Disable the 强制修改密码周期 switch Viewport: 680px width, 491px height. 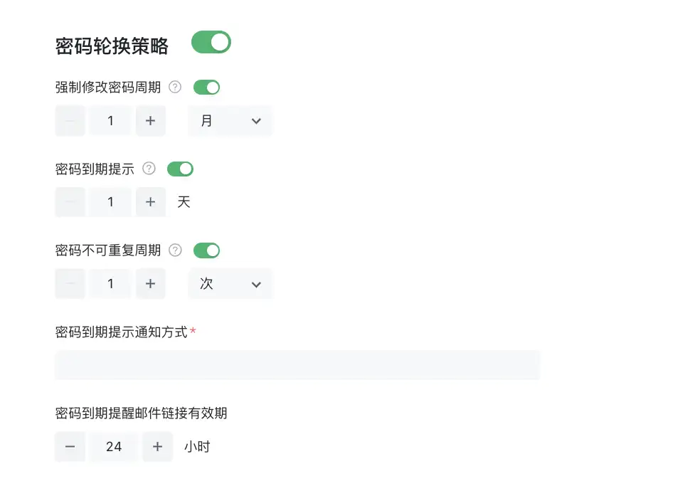click(206, 88)
